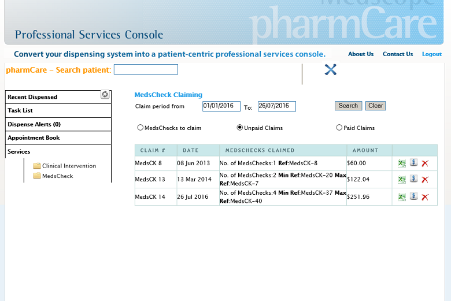Mark claim MedsCK 13 as paid
Screen dimensions: 451x301
pos(413,179)
